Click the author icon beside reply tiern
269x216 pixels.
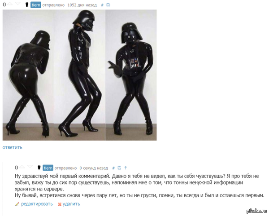point(39,168)
